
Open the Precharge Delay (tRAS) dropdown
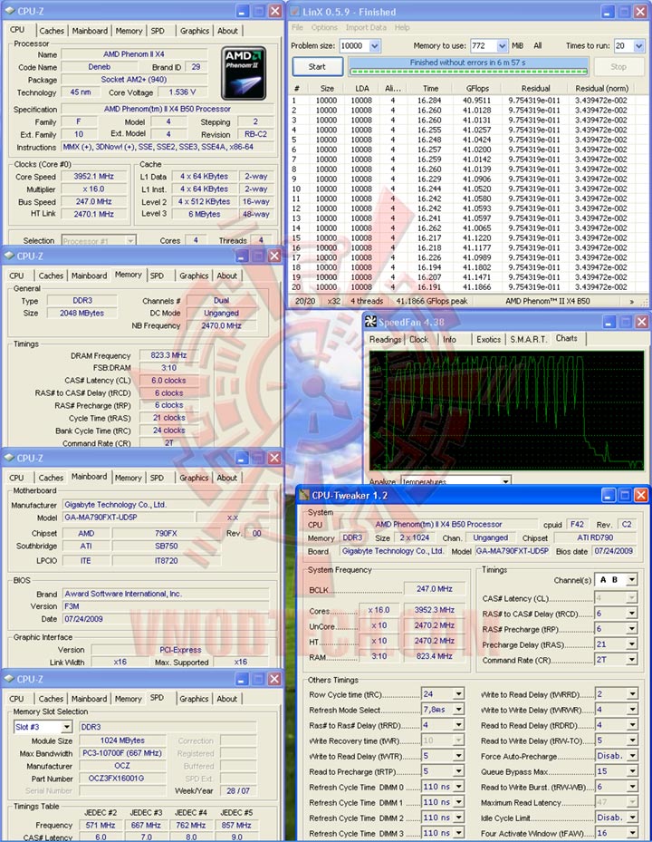tap(632, 644)
